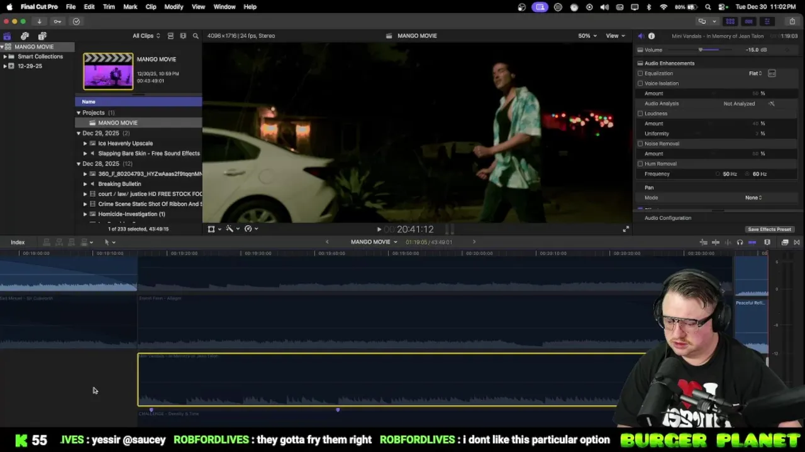Toggle the inspector panel visibility
This screenshot has width=805, height=452.
(768, 21)
